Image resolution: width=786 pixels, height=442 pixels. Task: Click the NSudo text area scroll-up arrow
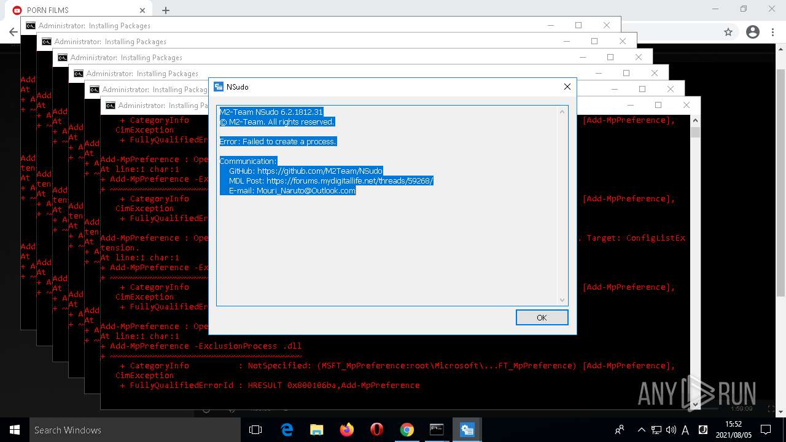click(x=562, y=112)
